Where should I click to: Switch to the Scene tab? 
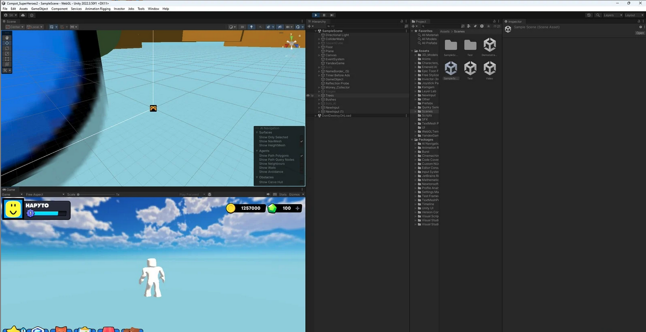(11, 21)
